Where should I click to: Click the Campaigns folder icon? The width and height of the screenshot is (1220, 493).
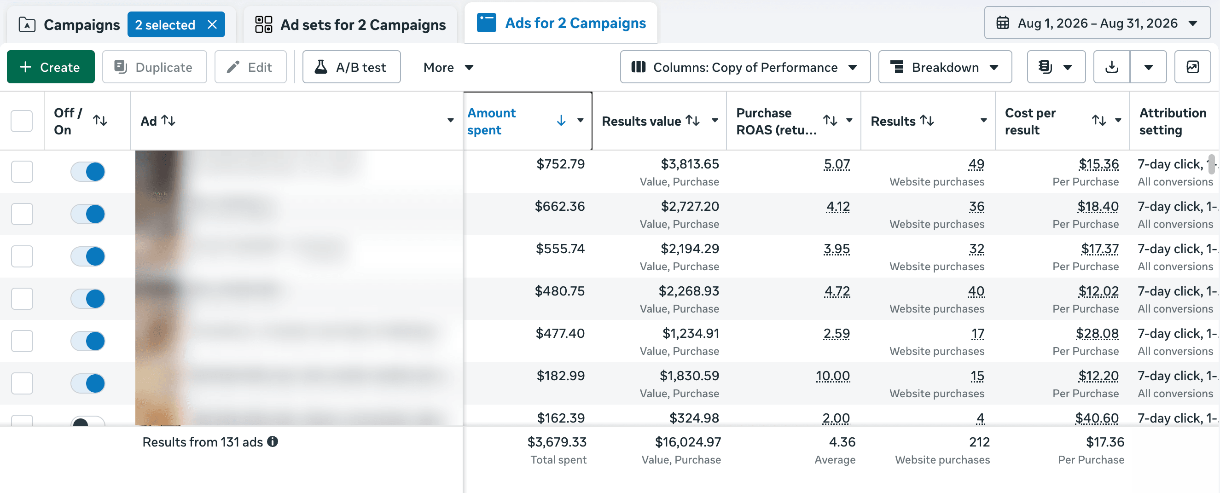[27, 24]
